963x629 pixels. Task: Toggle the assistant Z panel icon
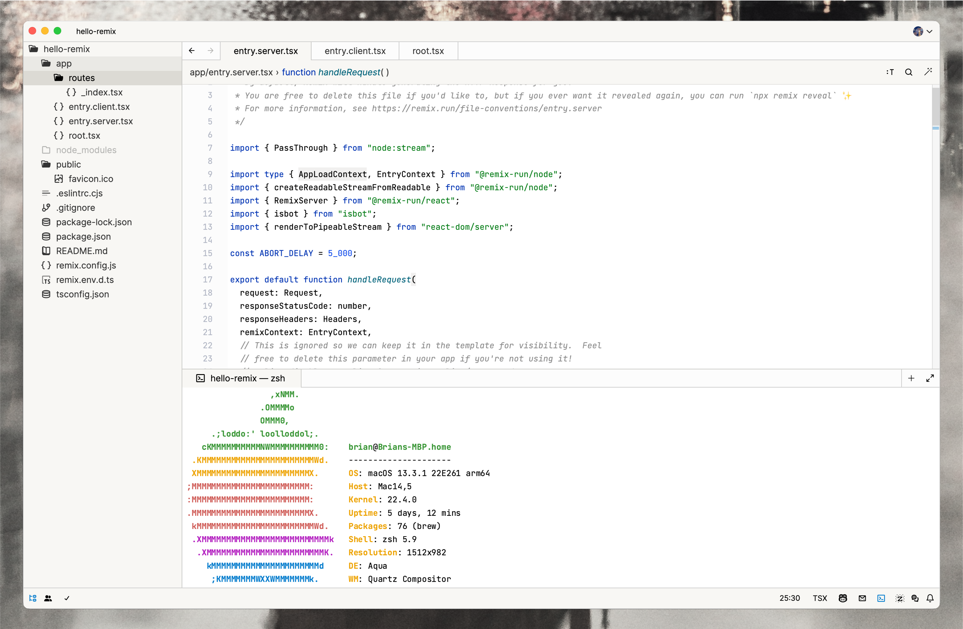(899, 598)
